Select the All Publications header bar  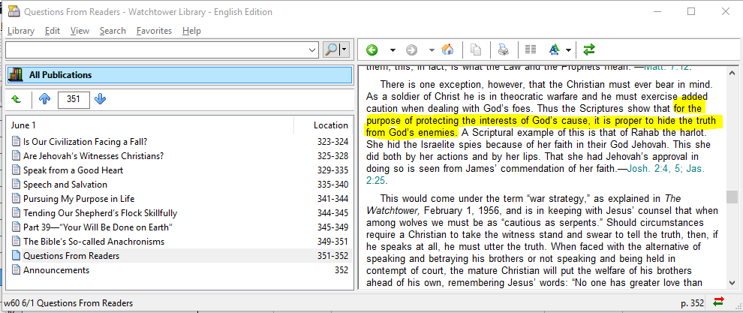[179, 75]
